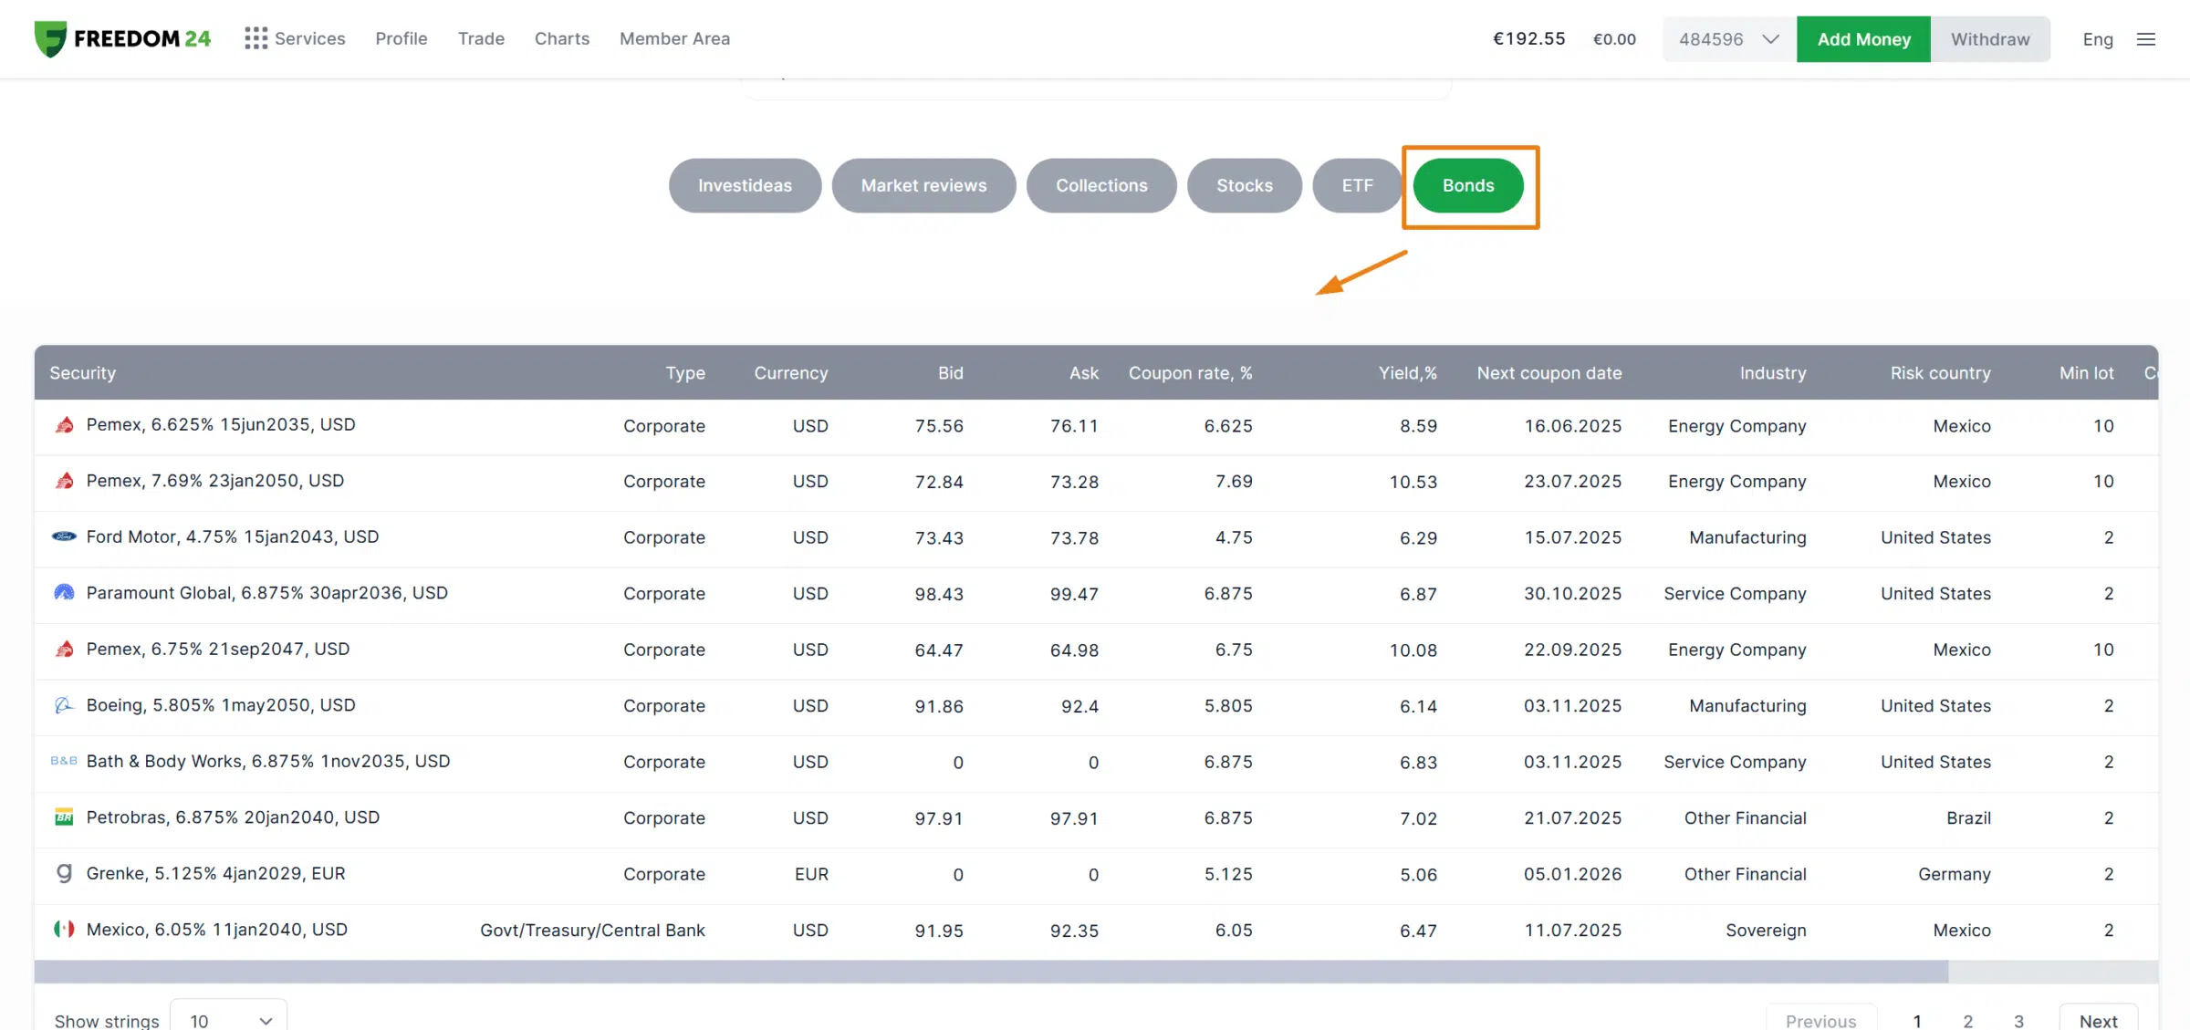2190x1030 pixels.
Task: Open the Member Area menu
Action: 674,38
